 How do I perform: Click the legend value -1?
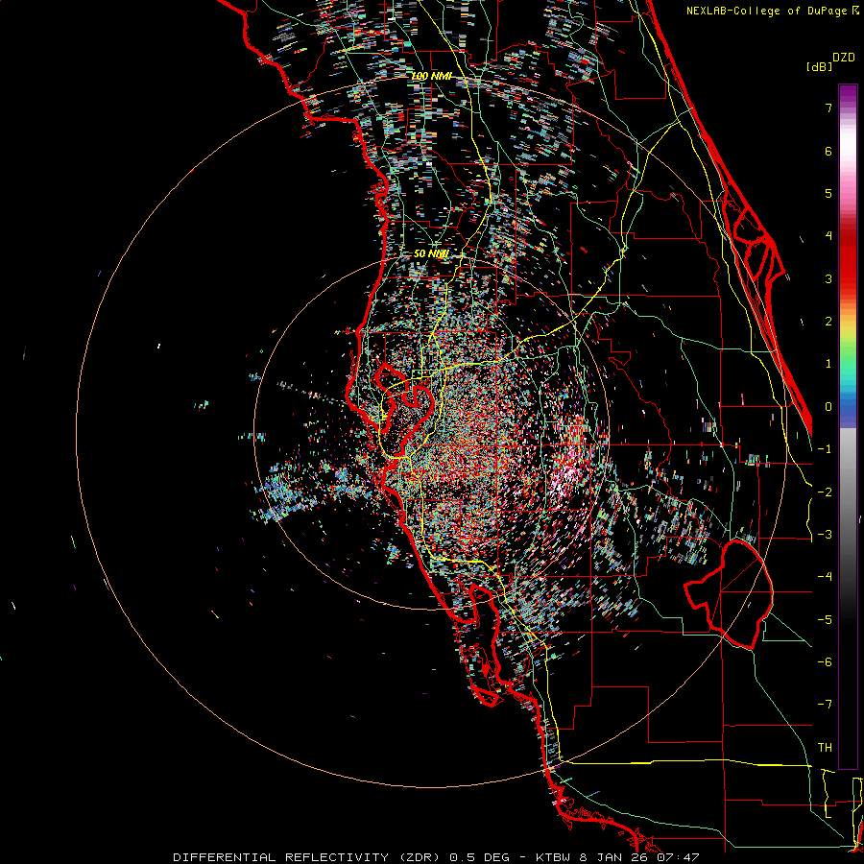(x=825, y=449)
